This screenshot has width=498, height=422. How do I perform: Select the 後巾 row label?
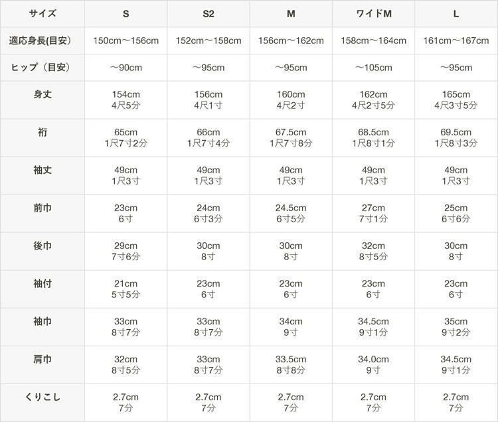click(42, 246)
